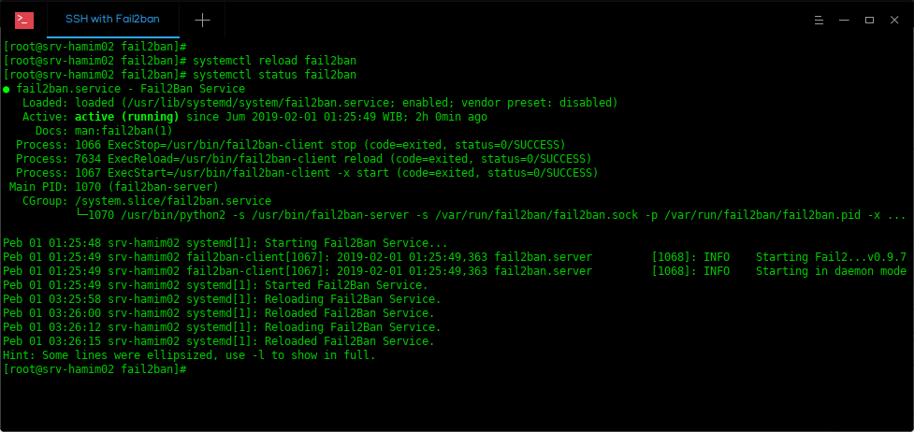
Task: Switch to SSH with Fail2ban tab
Action: (113, 20)
